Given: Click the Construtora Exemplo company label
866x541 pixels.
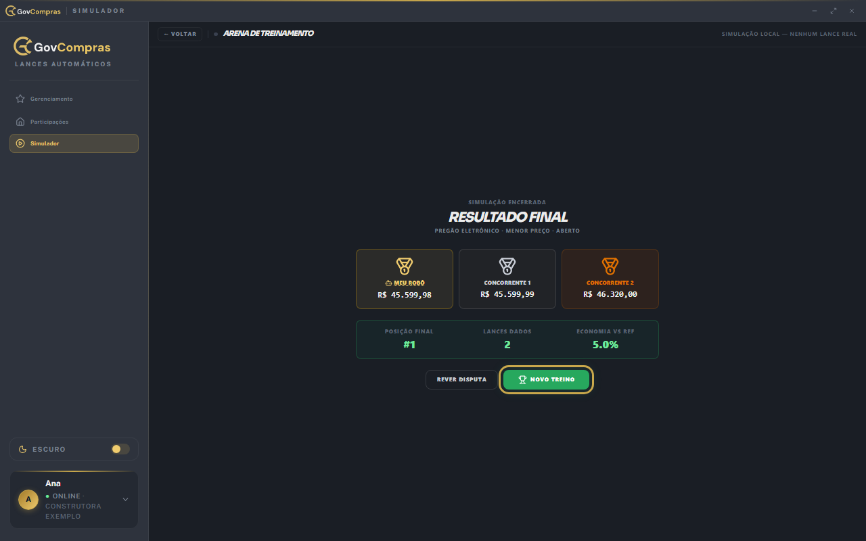Looking at the screenshot, I should [73, 511].
